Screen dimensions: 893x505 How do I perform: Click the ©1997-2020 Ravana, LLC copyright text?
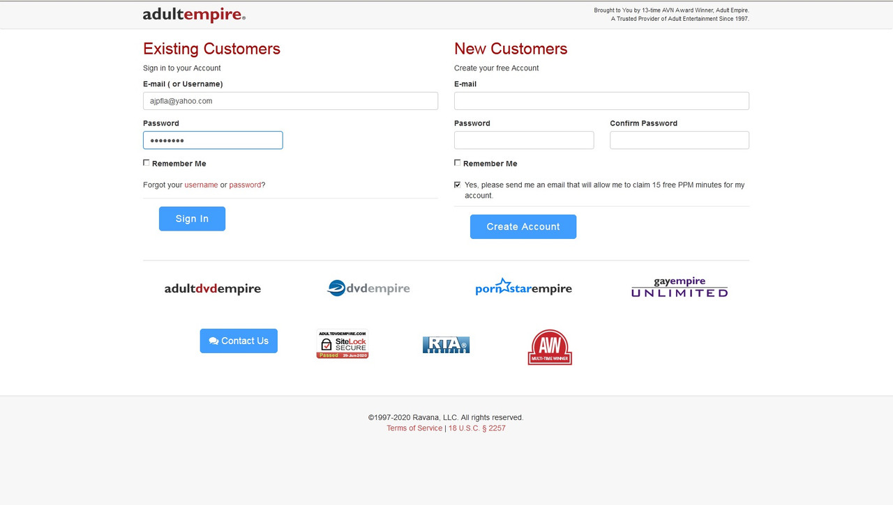click(446, 418)
